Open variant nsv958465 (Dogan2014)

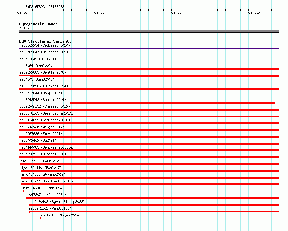tap(60, 215)
